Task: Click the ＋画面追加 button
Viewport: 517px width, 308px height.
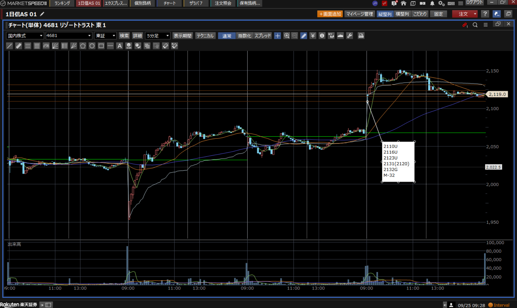Action: point(330,14)
